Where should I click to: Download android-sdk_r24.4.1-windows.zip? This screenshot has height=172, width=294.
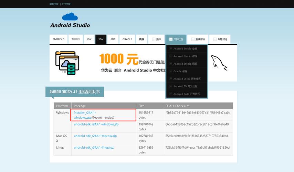click(x=96, y=124)
